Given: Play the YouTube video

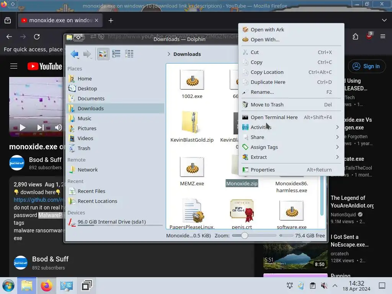Looking at the screenshot, I should point(23,127).
